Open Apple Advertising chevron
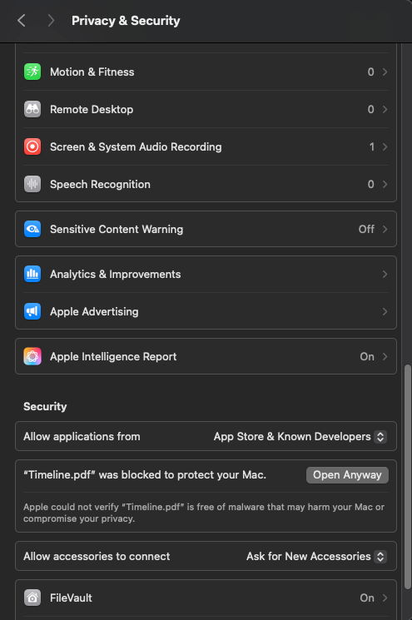 coord(385,311)
